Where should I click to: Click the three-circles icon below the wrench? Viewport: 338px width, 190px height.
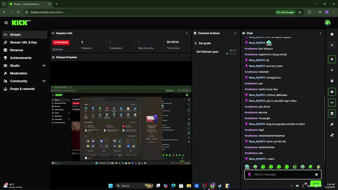click(x=332, y=135)
